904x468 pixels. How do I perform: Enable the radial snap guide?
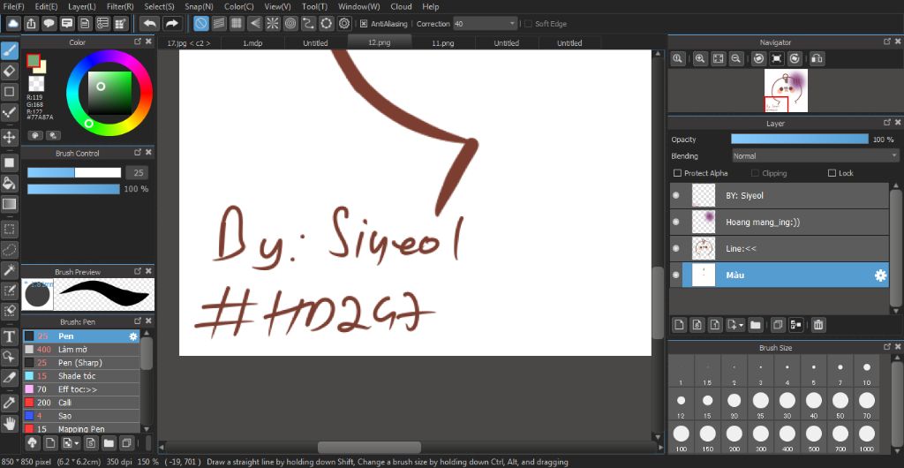[272, 24]
